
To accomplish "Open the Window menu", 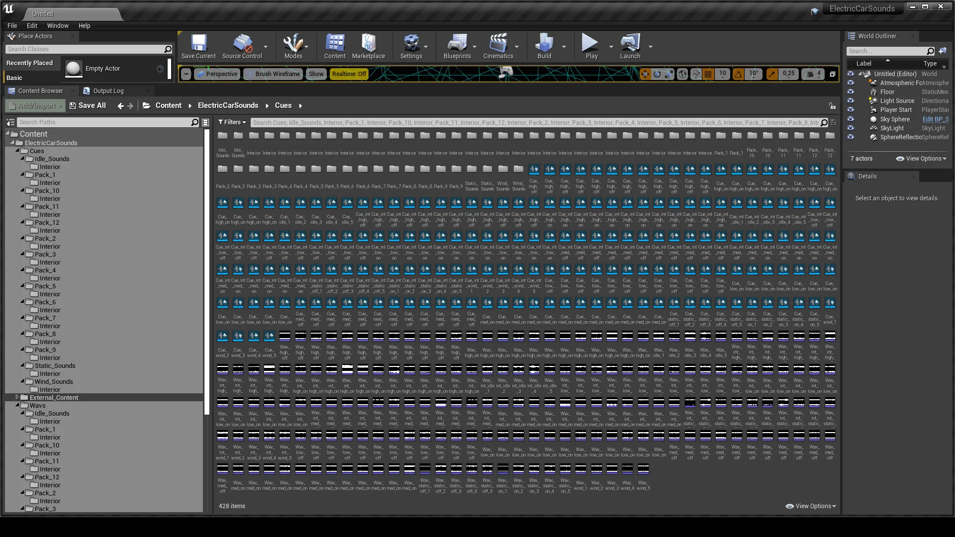I will click(58, 26).
